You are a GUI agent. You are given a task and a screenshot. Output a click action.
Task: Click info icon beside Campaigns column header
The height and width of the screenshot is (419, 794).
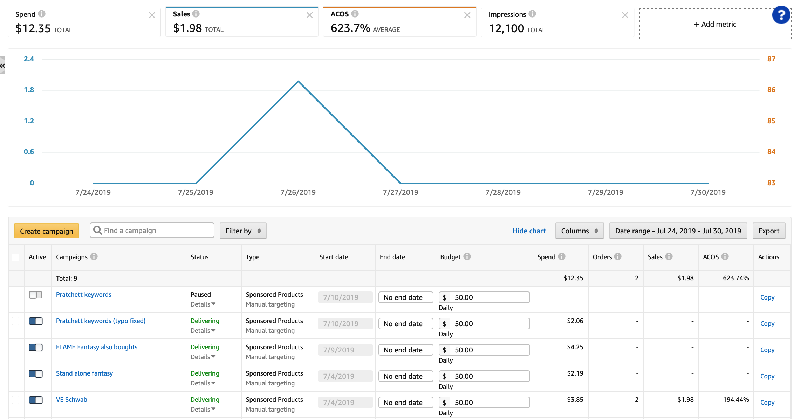click(94, 256)
